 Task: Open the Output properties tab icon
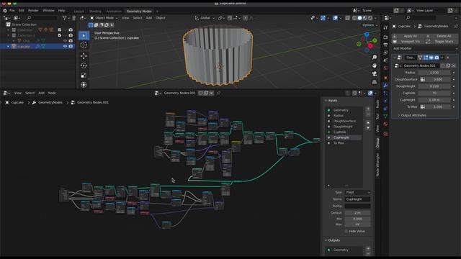coord(385,45)
